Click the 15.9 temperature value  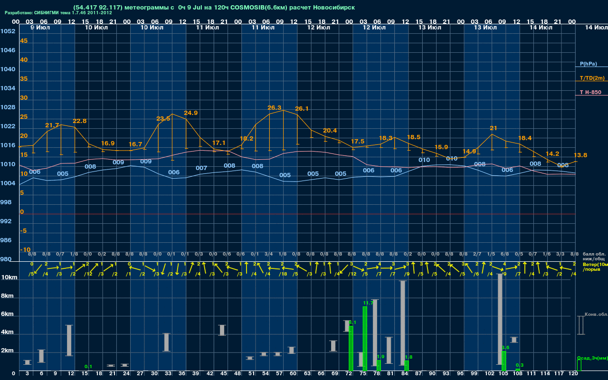441,147
